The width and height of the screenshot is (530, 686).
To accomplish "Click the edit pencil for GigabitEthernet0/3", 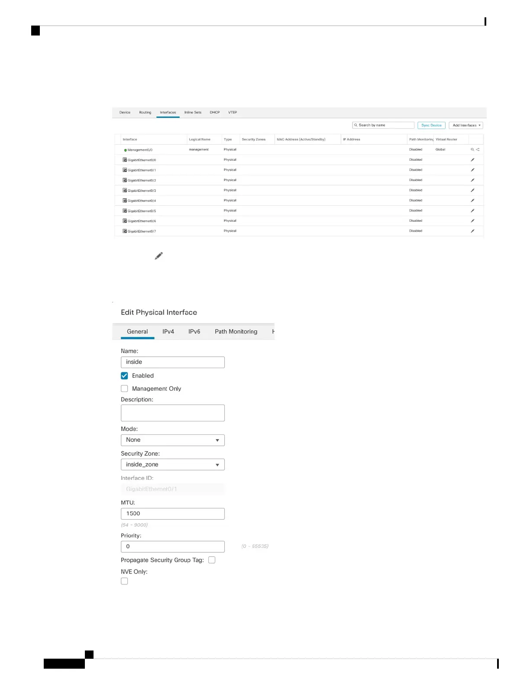I will click(x=472, y=190).
